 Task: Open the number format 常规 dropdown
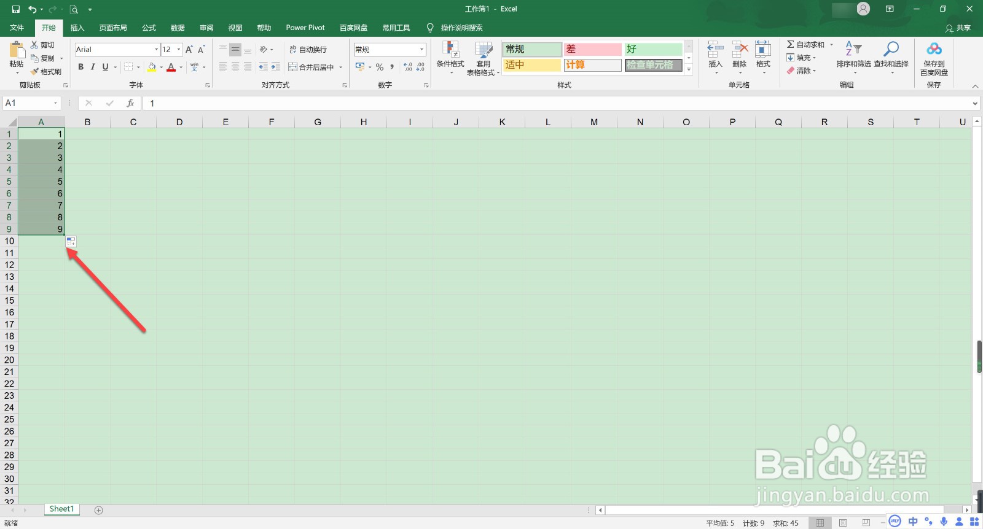click(421, 50)
